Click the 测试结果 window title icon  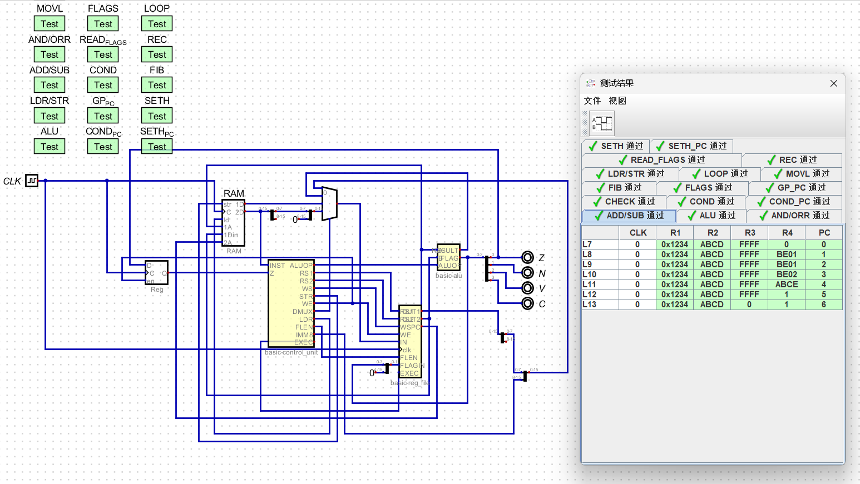(591, 83)
